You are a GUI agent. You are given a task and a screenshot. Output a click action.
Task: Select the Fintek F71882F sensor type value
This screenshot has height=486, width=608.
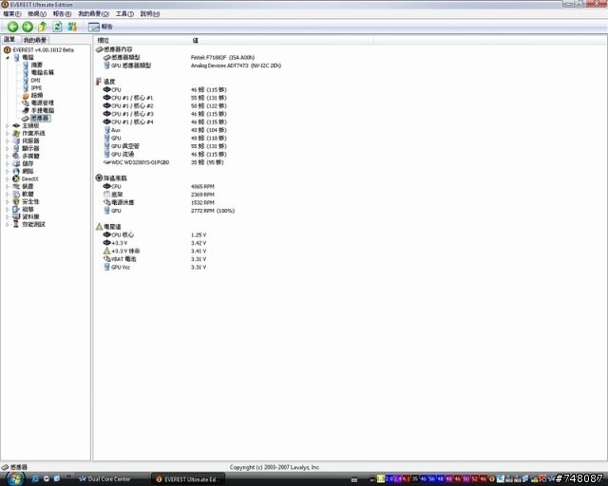(222, 58)
